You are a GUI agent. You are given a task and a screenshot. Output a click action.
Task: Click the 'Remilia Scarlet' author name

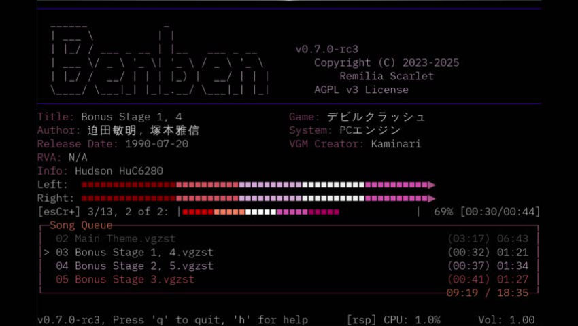[386, 76]
